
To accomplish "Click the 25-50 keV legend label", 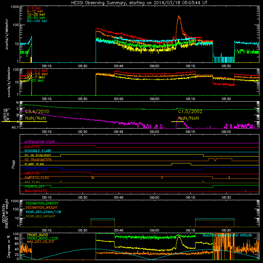I will coord(36,18).
